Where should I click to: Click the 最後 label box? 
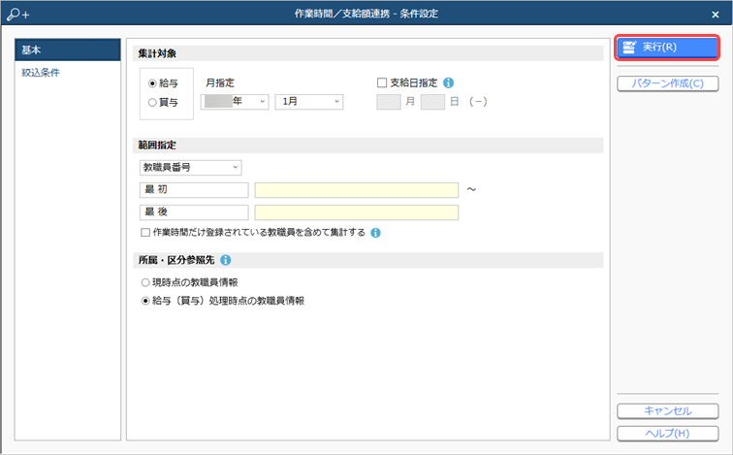click(194, 212)
